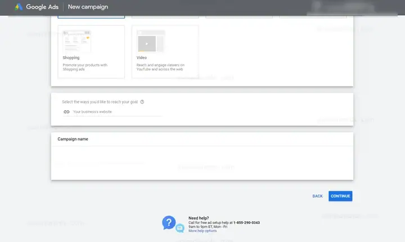Image resolution: width=405 pixels, height=242 pixels.
Task: Click the New campaign header title
Action: 88,7
